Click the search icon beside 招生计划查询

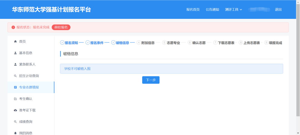point(15,76)
